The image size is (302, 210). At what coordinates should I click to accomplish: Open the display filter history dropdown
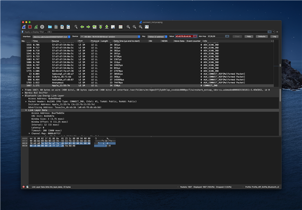(x=273, y=32)
